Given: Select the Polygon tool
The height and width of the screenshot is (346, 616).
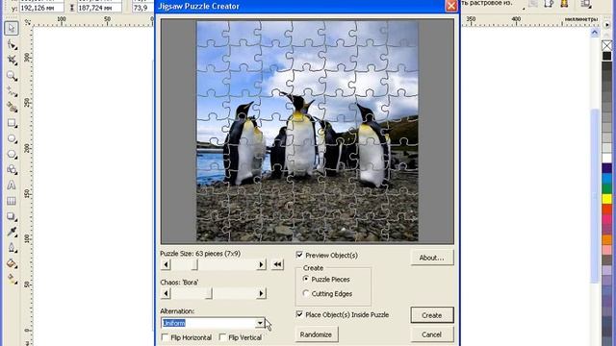Looking at the screenshot, I should (x=12, y=154).
